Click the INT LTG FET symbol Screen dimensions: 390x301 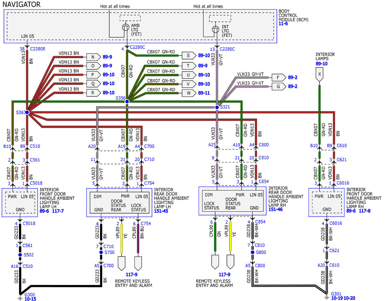[x=216, y=30]
